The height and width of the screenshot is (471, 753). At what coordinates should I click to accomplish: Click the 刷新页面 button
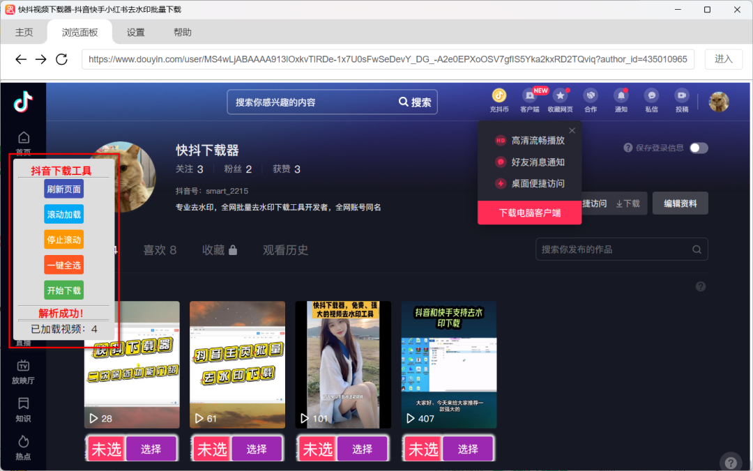(64, 190)
